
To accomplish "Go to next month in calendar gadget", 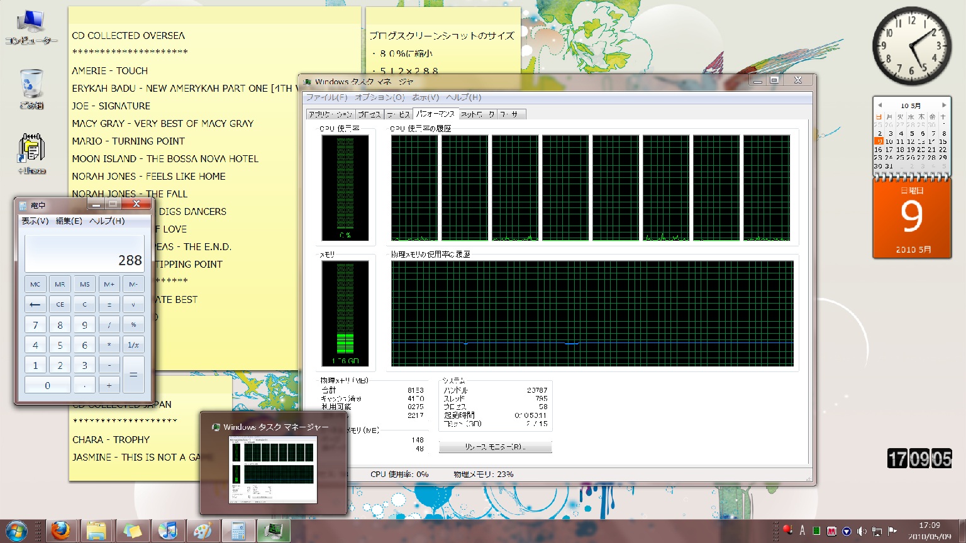I will (x=944, y=105).
